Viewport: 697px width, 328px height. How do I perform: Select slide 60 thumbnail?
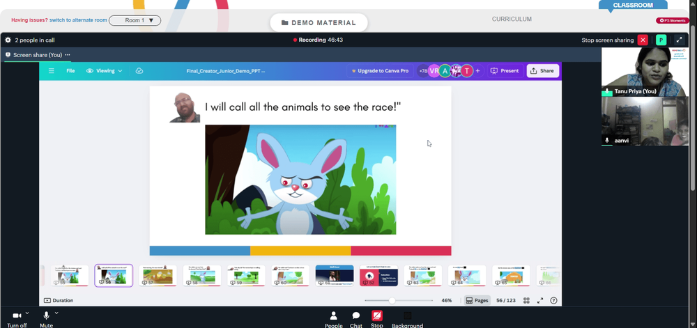tap(290, 276)
